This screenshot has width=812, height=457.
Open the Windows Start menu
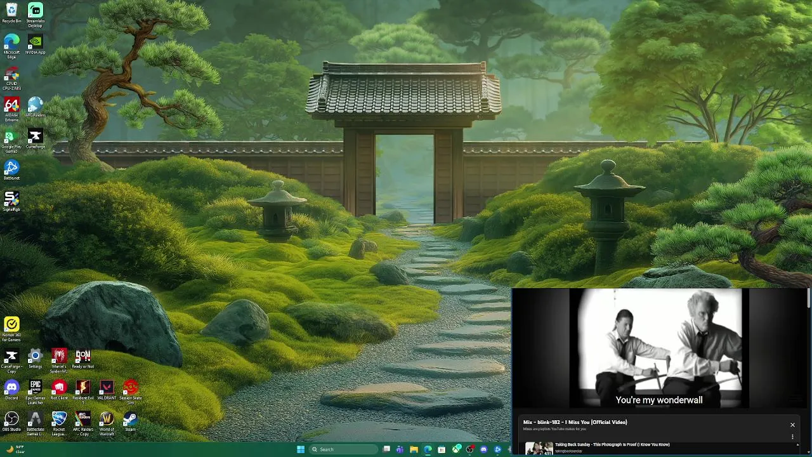[301, 449]
